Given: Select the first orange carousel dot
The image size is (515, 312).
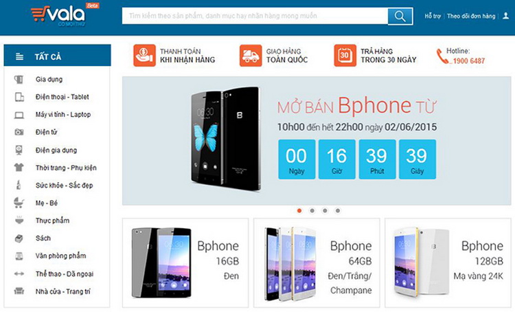Looking at the screenshot, I should 299,211.
